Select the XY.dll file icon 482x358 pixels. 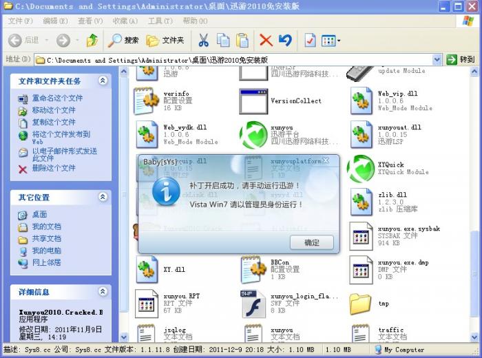pos(147,270)
